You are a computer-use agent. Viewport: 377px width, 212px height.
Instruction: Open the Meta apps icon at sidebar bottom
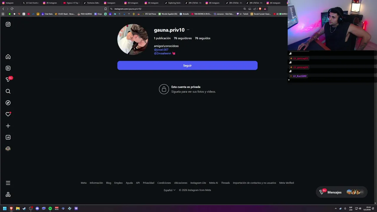(x=8, y=195)
